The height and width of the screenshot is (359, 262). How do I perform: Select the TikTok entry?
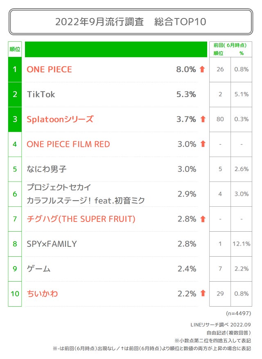(x=41, y=95)
